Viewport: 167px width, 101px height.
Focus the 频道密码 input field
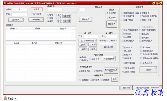(x=55, y=10)
